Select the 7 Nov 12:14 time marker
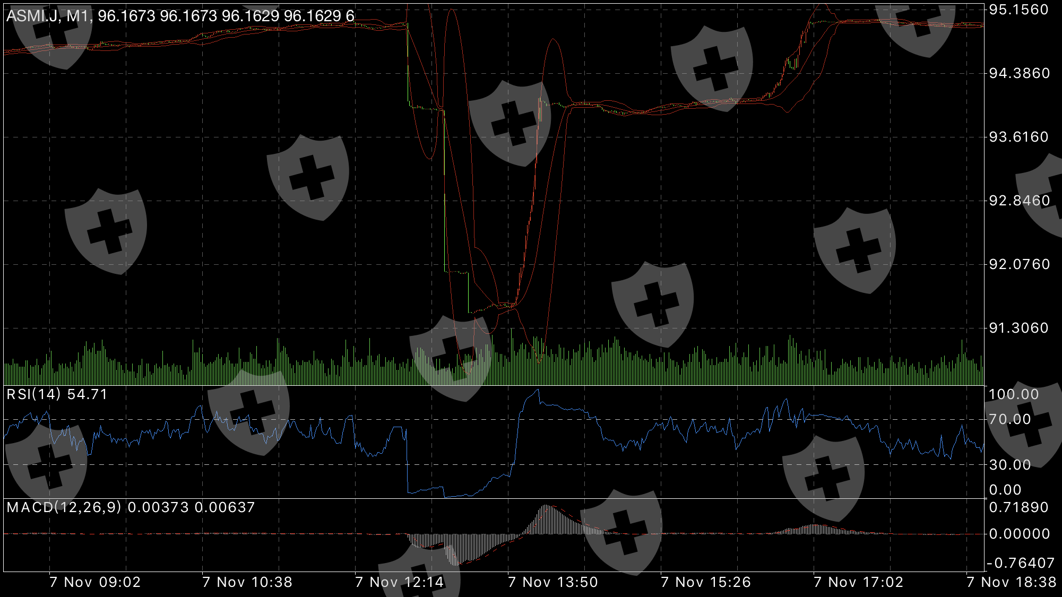The height and width of the screenshot is (597, 1062). coord(399,582)
